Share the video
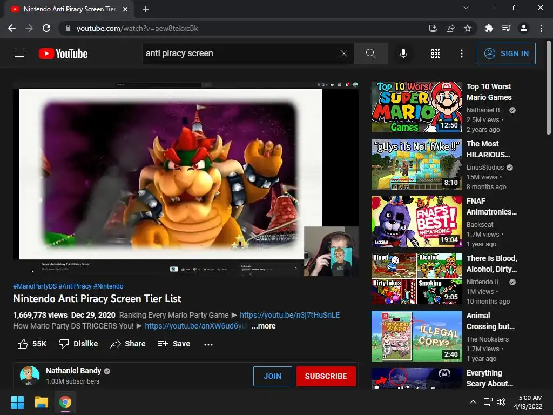Viewport: 553px width, 415px height. click(127, 344)
